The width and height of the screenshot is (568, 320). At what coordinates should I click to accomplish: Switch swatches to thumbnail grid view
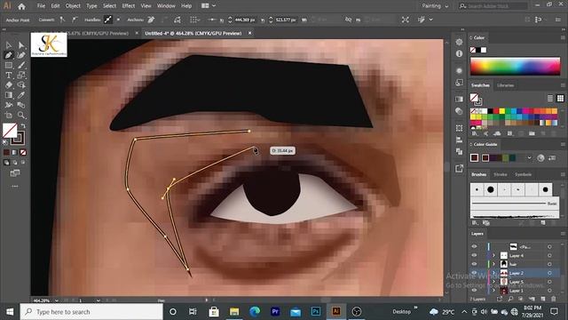[x=560, y=99]
